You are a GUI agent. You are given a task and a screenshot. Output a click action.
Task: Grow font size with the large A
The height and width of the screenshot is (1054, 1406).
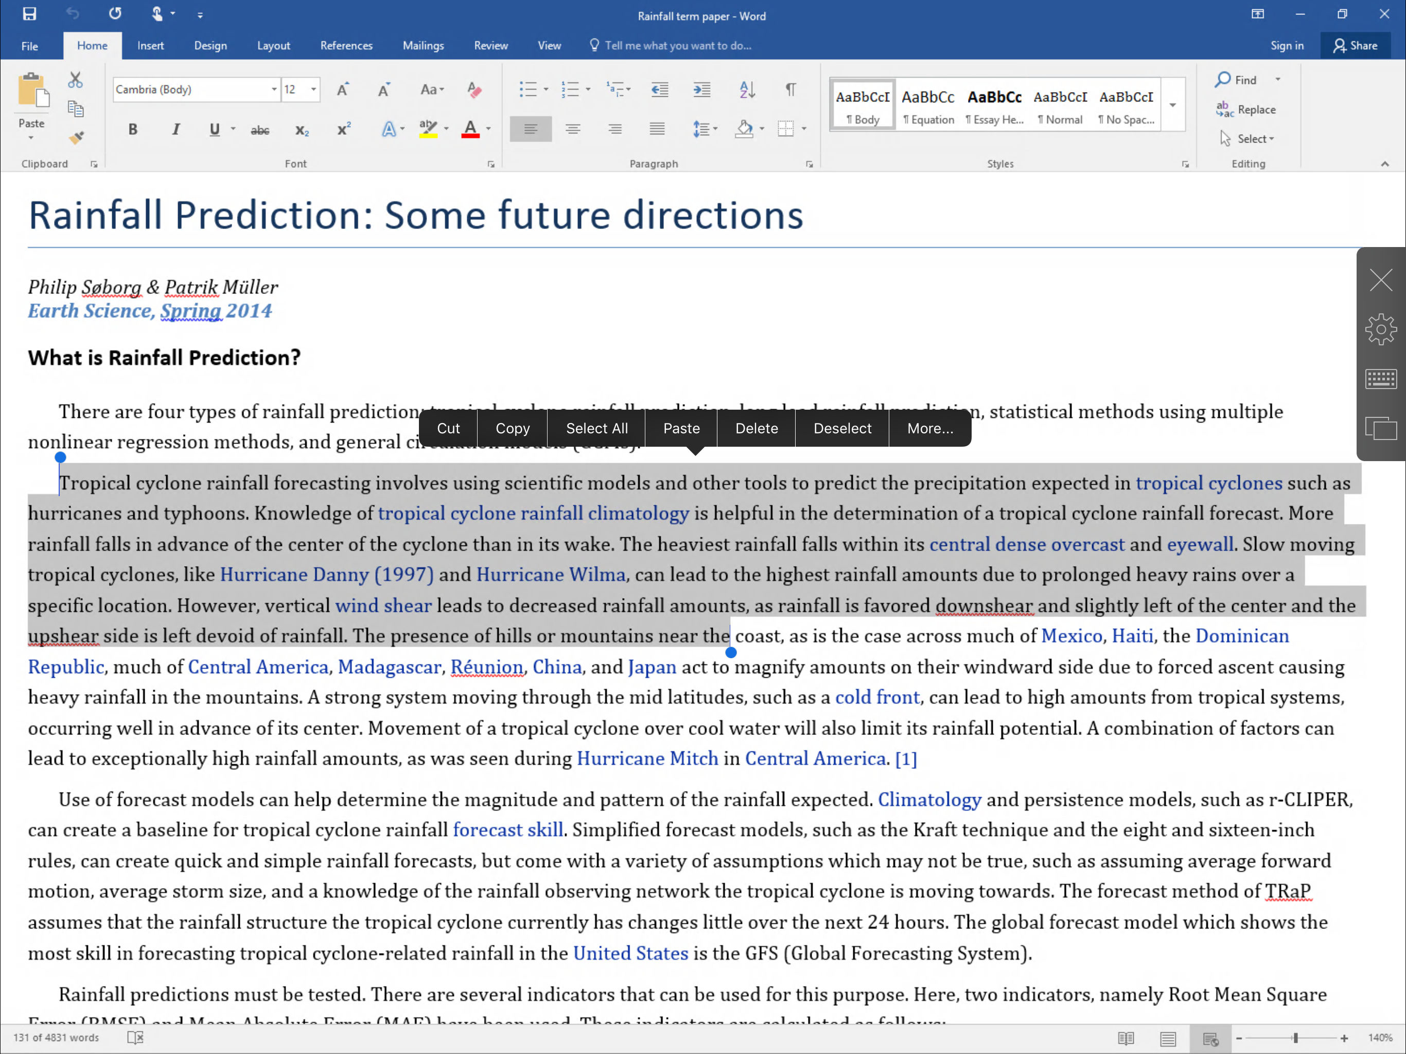coord(343,90)
